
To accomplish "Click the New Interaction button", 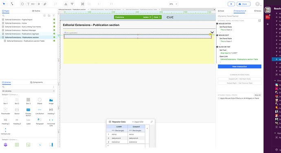I will coord(239,67).
